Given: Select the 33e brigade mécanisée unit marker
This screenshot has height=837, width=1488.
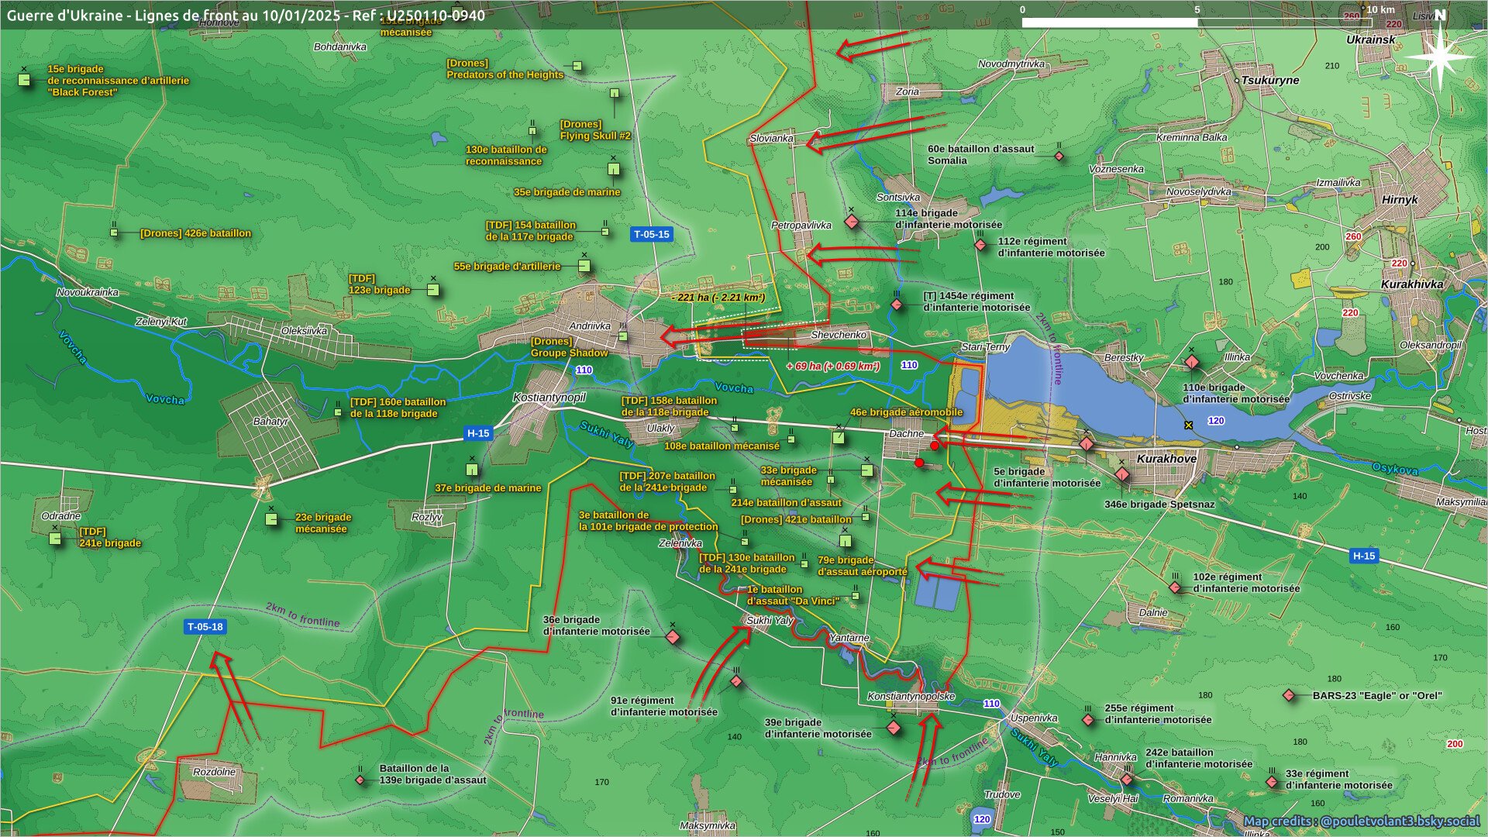Looking at the screenshot, I should tap(867, 470).
